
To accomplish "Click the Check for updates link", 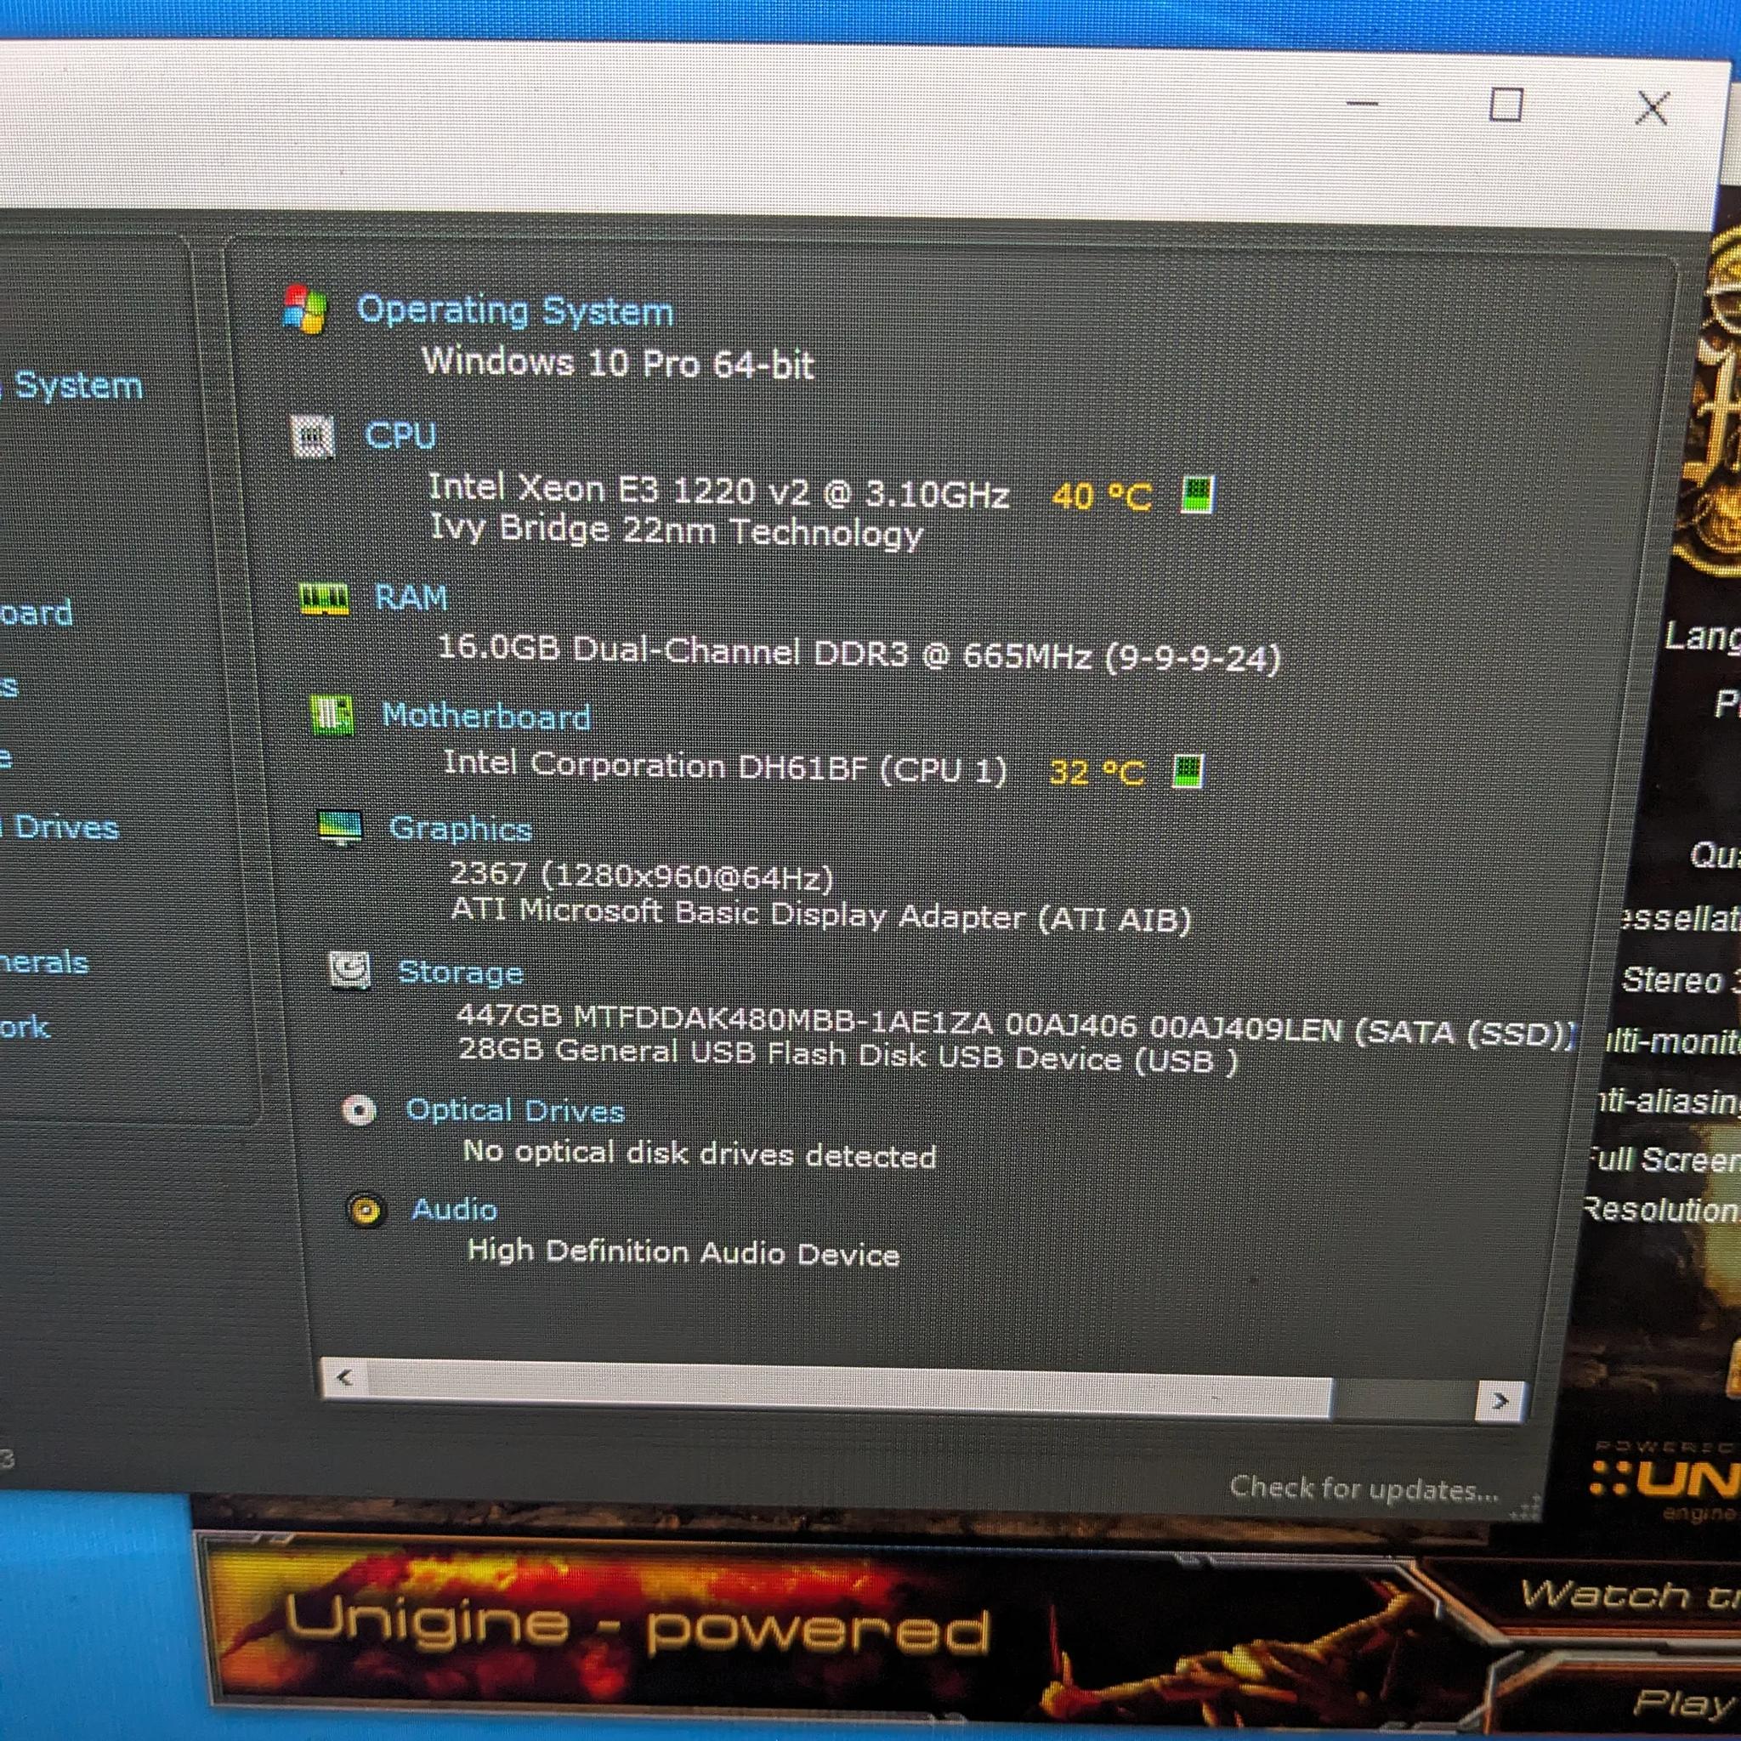I will 1364,1488.
